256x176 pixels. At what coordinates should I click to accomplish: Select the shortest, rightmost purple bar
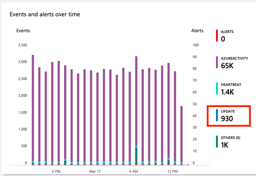pyautogui.click(x=182, y=136)
